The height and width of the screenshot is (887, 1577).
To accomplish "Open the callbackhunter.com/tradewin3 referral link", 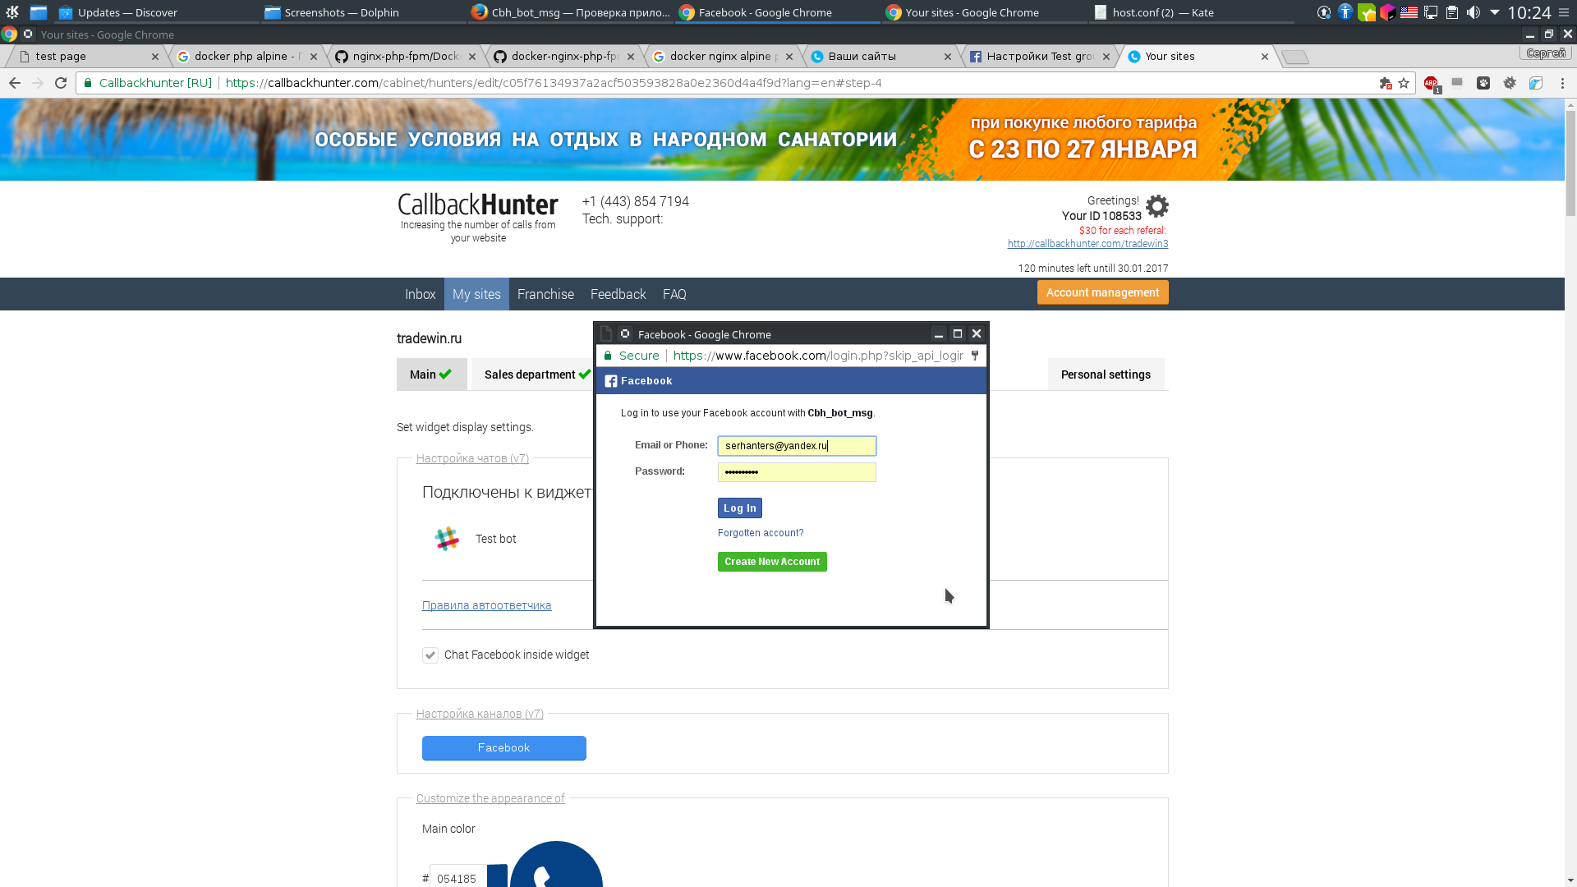I will (x=1087, y=244).
